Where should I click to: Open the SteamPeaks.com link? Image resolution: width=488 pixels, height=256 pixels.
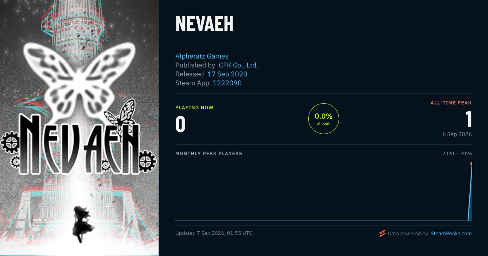pyautogui.click(x=451, y=234)
